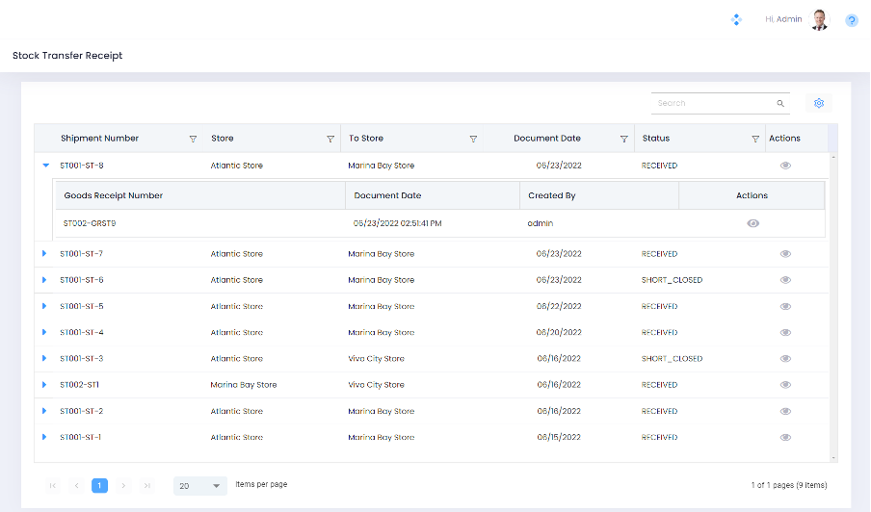Click the To Store column filter icon
The image size is (871, 512).
pos(473,139)
